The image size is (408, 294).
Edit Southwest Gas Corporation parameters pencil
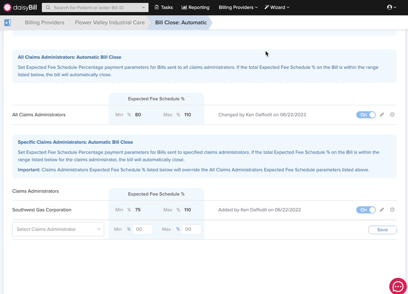(382, 210)
